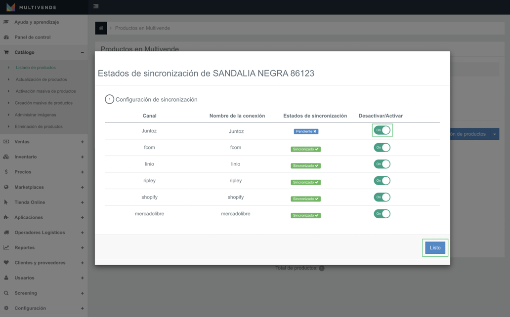Turn off the linio sync toggle

(382, 164)
